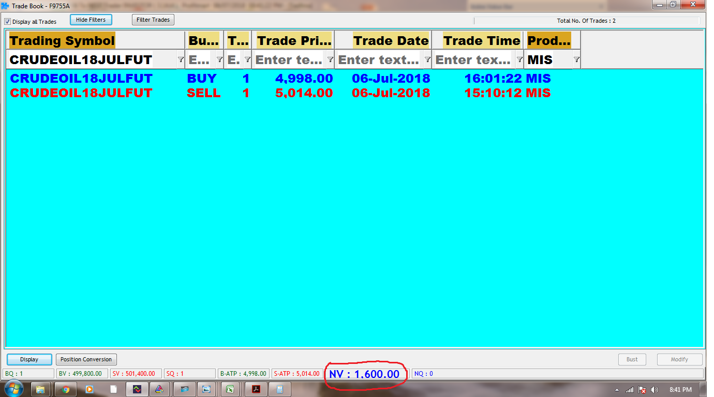Click the Trade Date column header
714x397 pixels.
point(391,41)
